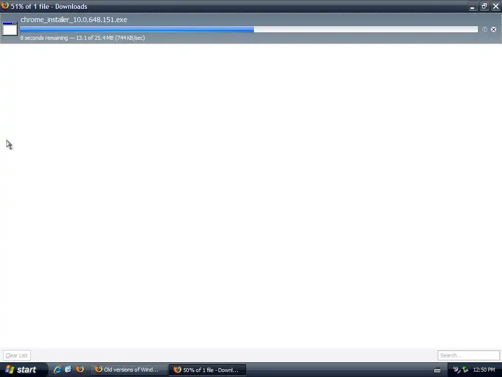Screen dimensions: 502x377
Task: Close the Downloads window
Action: click(x=496, y=6)
